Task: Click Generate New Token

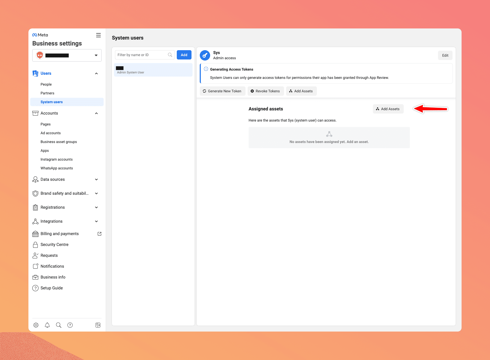Action: [x=223, y=91]
